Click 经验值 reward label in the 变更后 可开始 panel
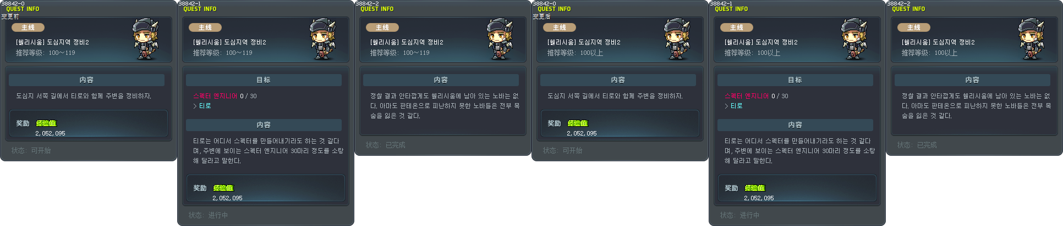This screenshot has width=1063, height=226. 578,123
